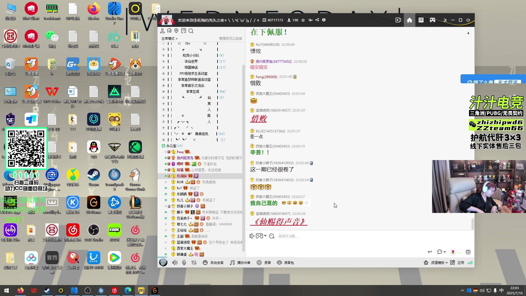Click the system tray volume icon
The image size is (526, 296).
click(482, 291)
